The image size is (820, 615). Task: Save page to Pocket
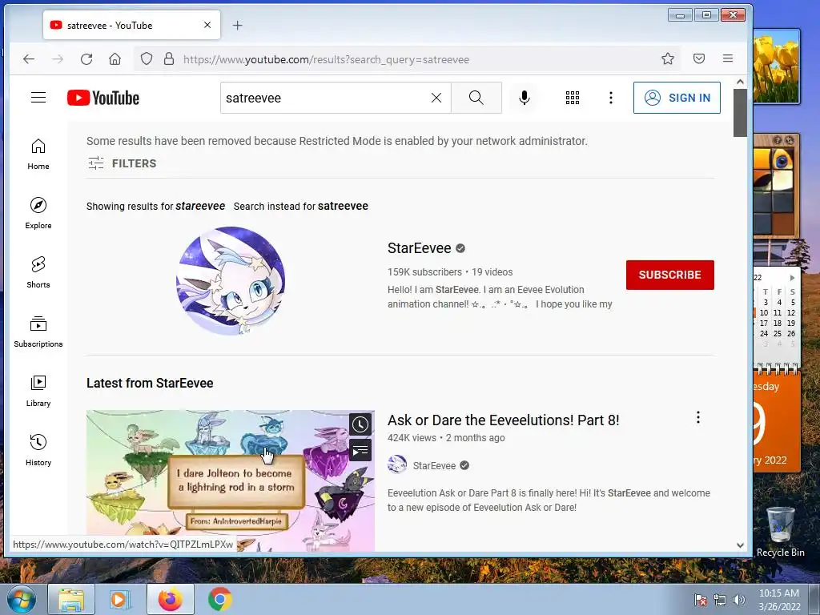click(698, 58)
